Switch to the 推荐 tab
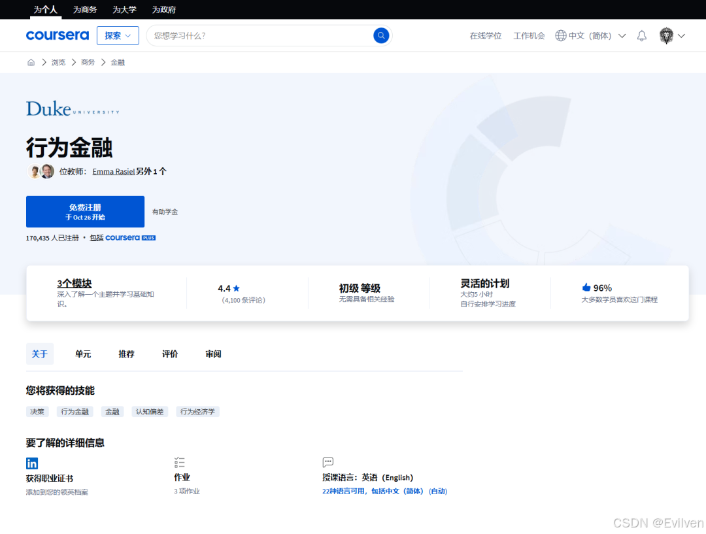The image size is (706, 534). coord(127,354)
